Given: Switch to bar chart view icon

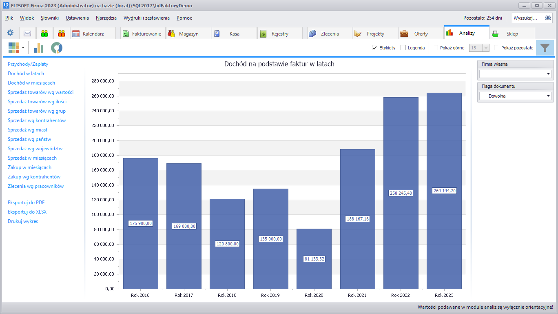Looking at the screenshot, I should pos(39,48).
